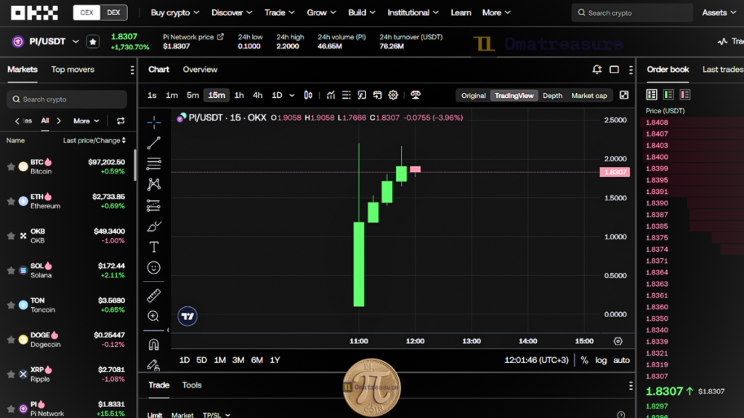The width and height of the screenshot is (744, 418).
Task: Add PI/USDT to favorites star
Action: 92,41
